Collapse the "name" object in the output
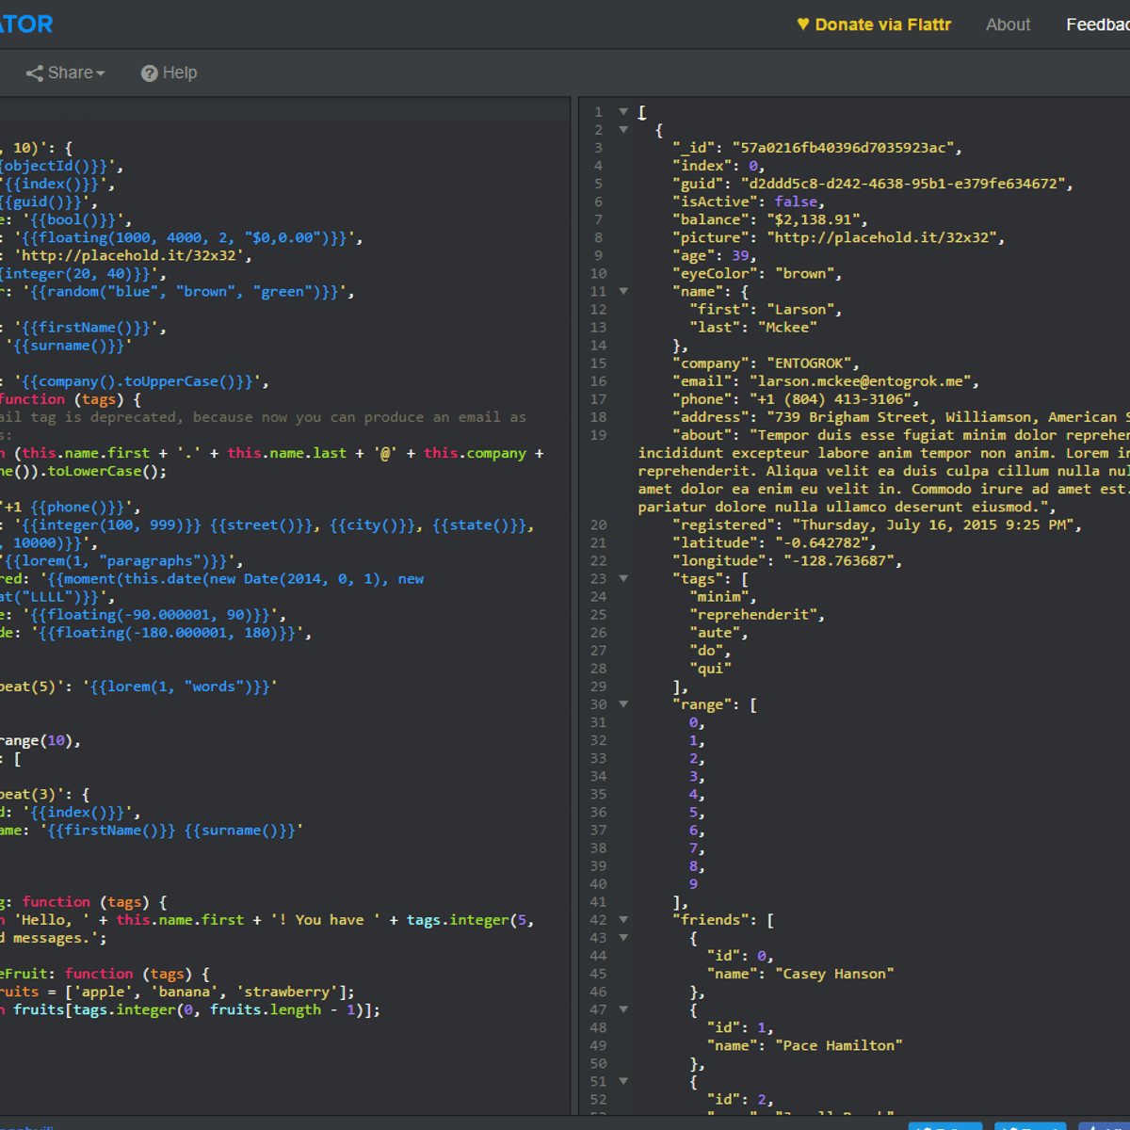1130x1130 pixels. (623, 291)
